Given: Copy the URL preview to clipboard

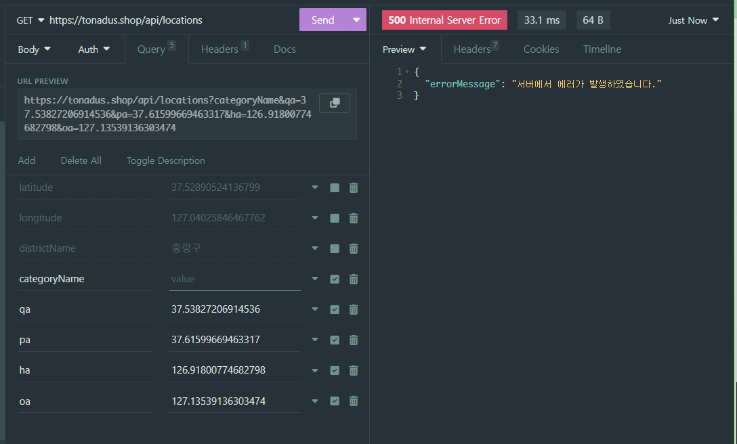Looking at the screenshot, I should [x=334, y=103].
